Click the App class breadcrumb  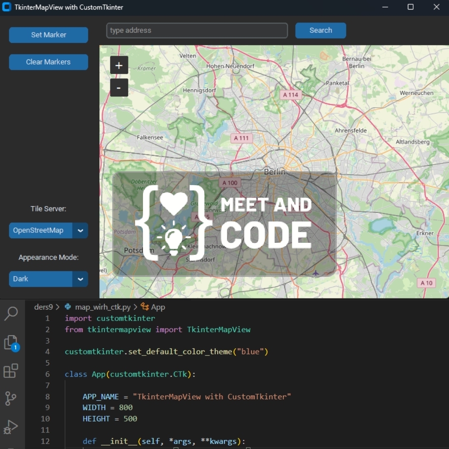pos(158,307)
